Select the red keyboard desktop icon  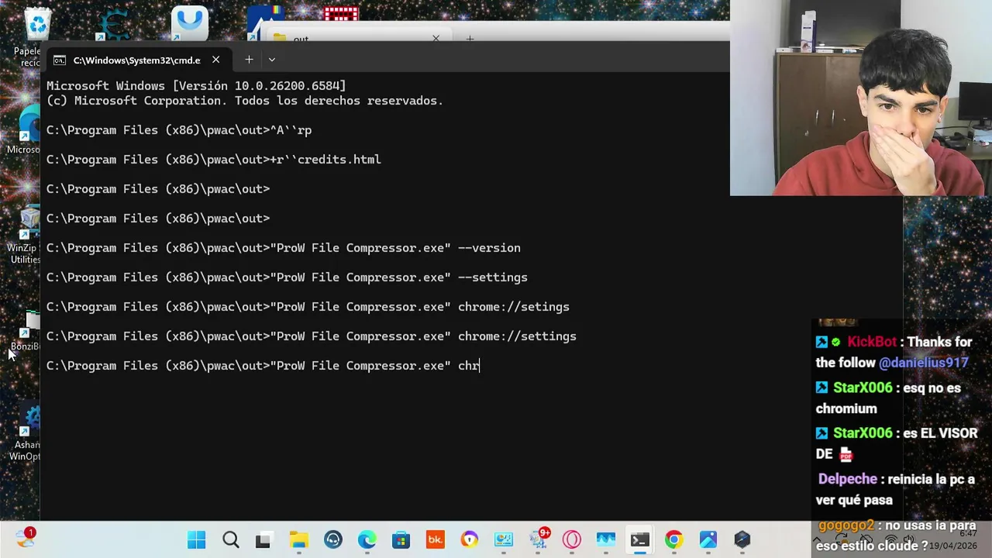coord(341,13)
